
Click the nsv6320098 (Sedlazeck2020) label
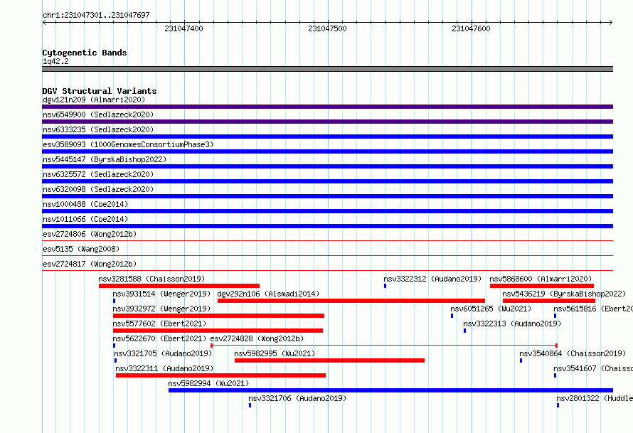[98, 189]
